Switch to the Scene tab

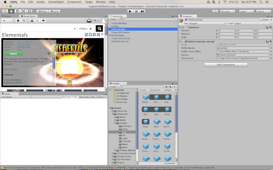(x=6, y=16)
